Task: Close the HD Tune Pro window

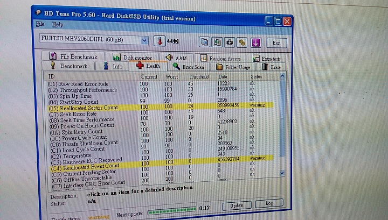Action: tap(287, 22)
